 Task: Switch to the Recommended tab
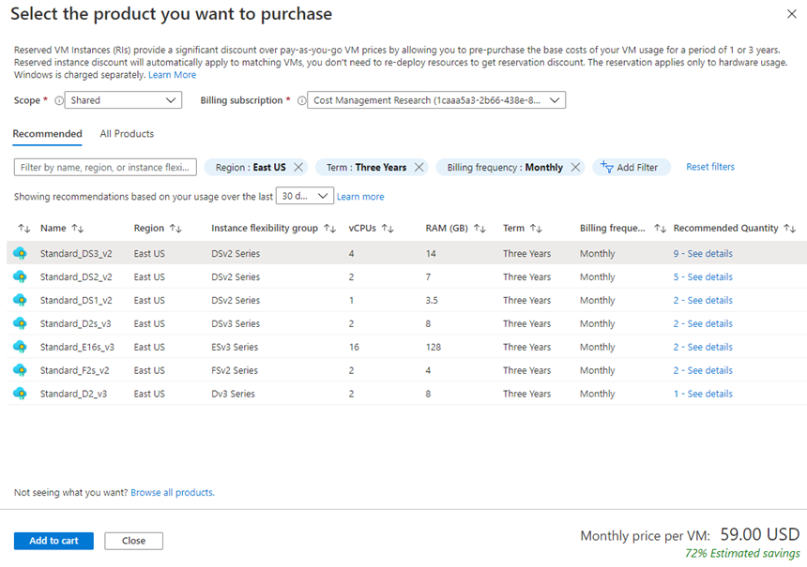(x=47, y=134)
